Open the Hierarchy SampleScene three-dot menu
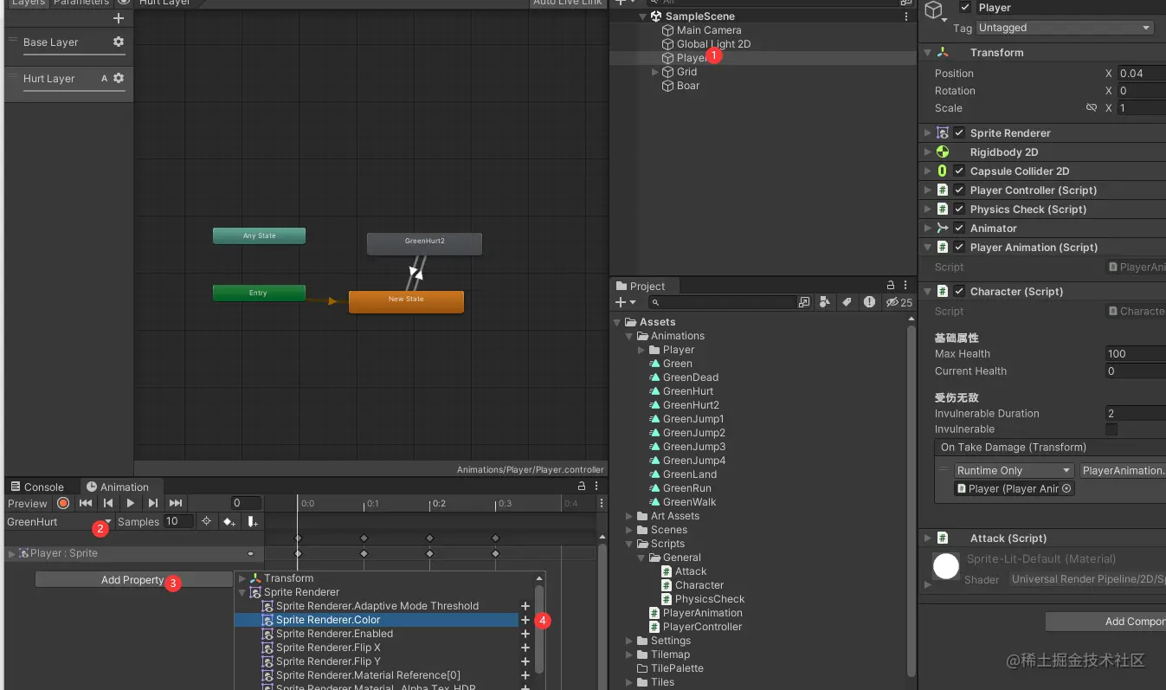This screenshot has width=1166, height=690. point(906,16)
